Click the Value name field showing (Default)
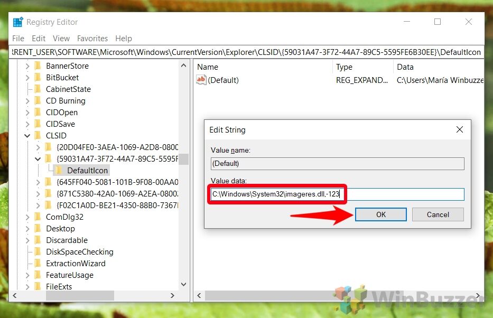The height and width of the screenshot is (318, 493). pos(337,164)
